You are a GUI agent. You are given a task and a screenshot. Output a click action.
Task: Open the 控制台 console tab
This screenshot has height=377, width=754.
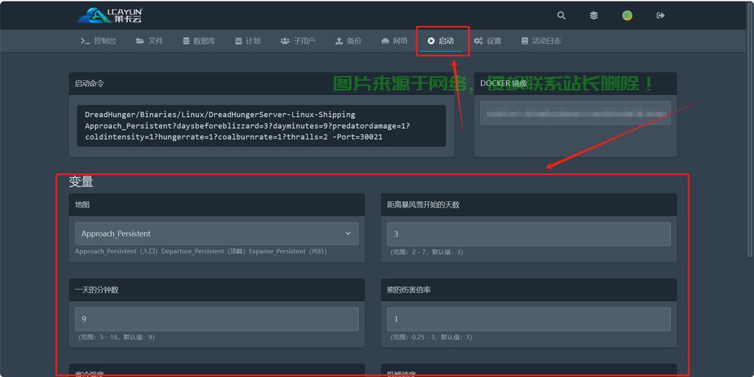click(99, 41)
